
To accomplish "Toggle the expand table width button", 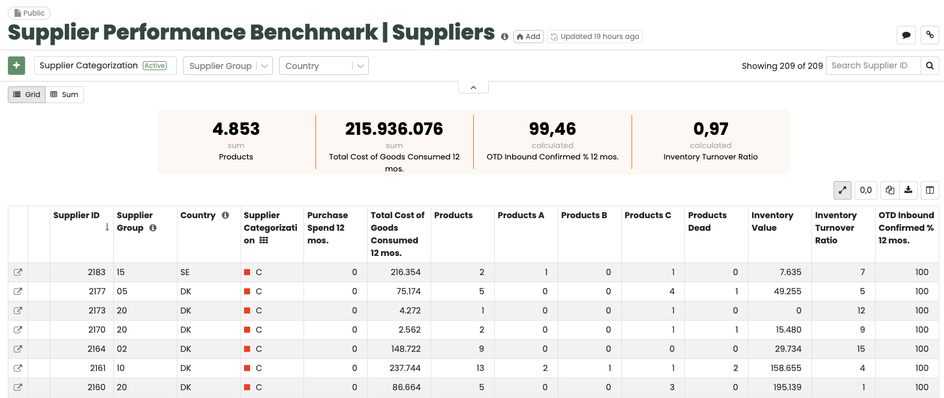I will pos(843,190).
